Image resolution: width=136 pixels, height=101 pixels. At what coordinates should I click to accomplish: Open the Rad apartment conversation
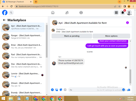(23, 56)
